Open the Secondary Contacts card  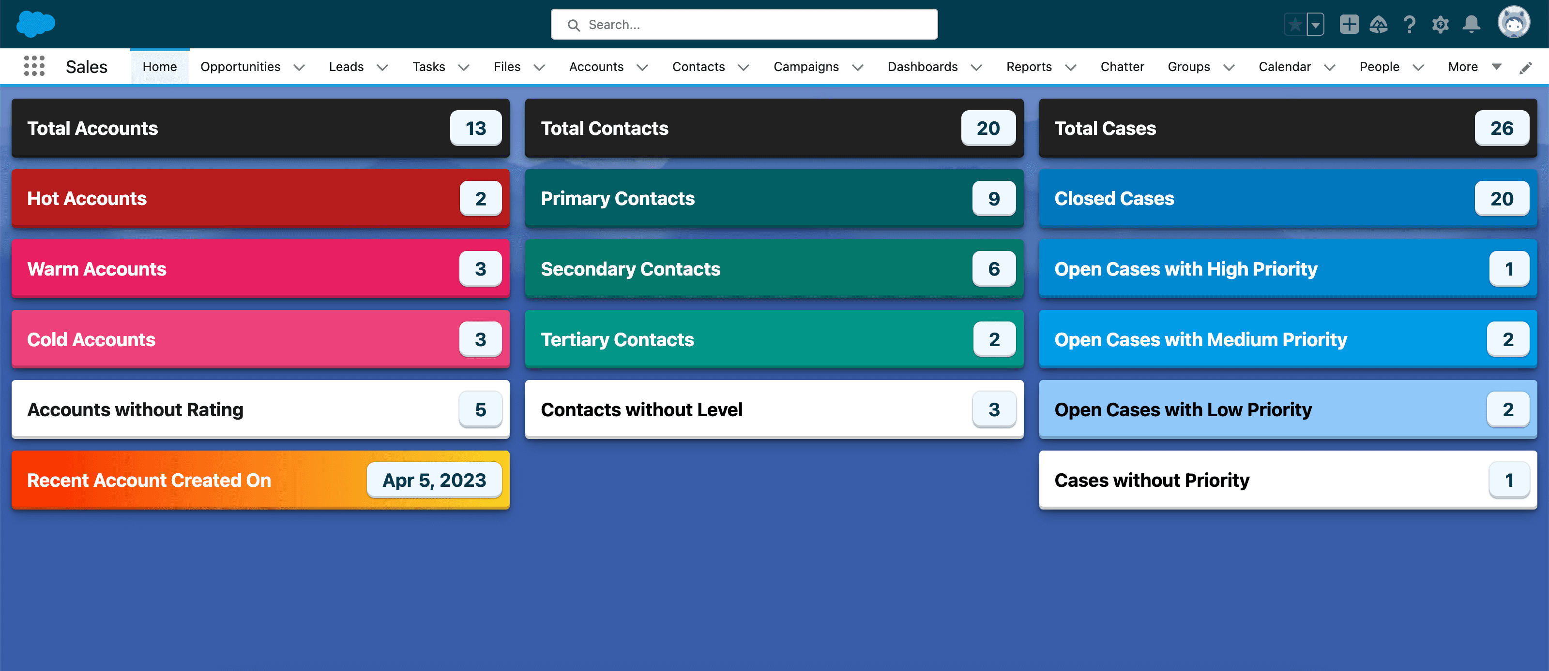pos(774,268)
